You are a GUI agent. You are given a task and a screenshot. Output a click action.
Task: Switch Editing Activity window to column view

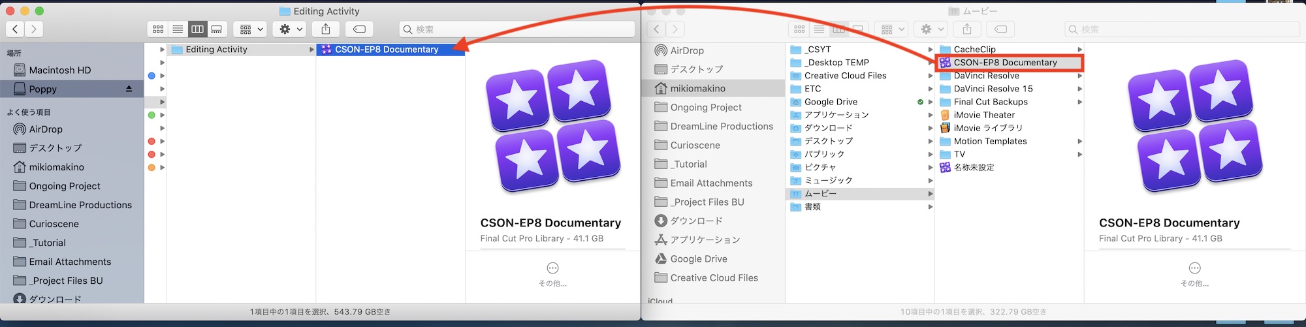(x=197, y=29)
